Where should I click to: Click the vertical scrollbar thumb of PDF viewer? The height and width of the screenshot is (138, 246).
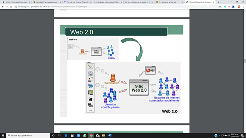click(x=245, y=61)
